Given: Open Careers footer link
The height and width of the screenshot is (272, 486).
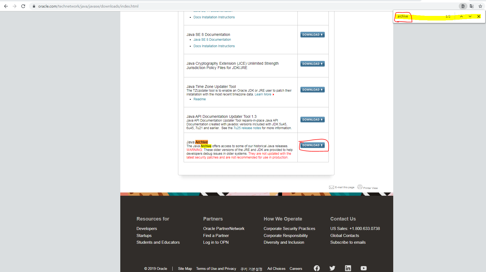Looking at the screenshot, I should point(296,269).
